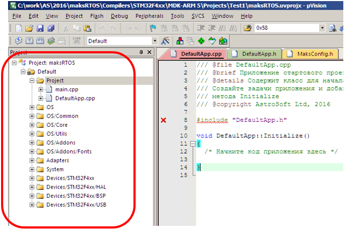346x235 pixels.
Task: Expand the OS/Common folder
Action: (32, 116)
